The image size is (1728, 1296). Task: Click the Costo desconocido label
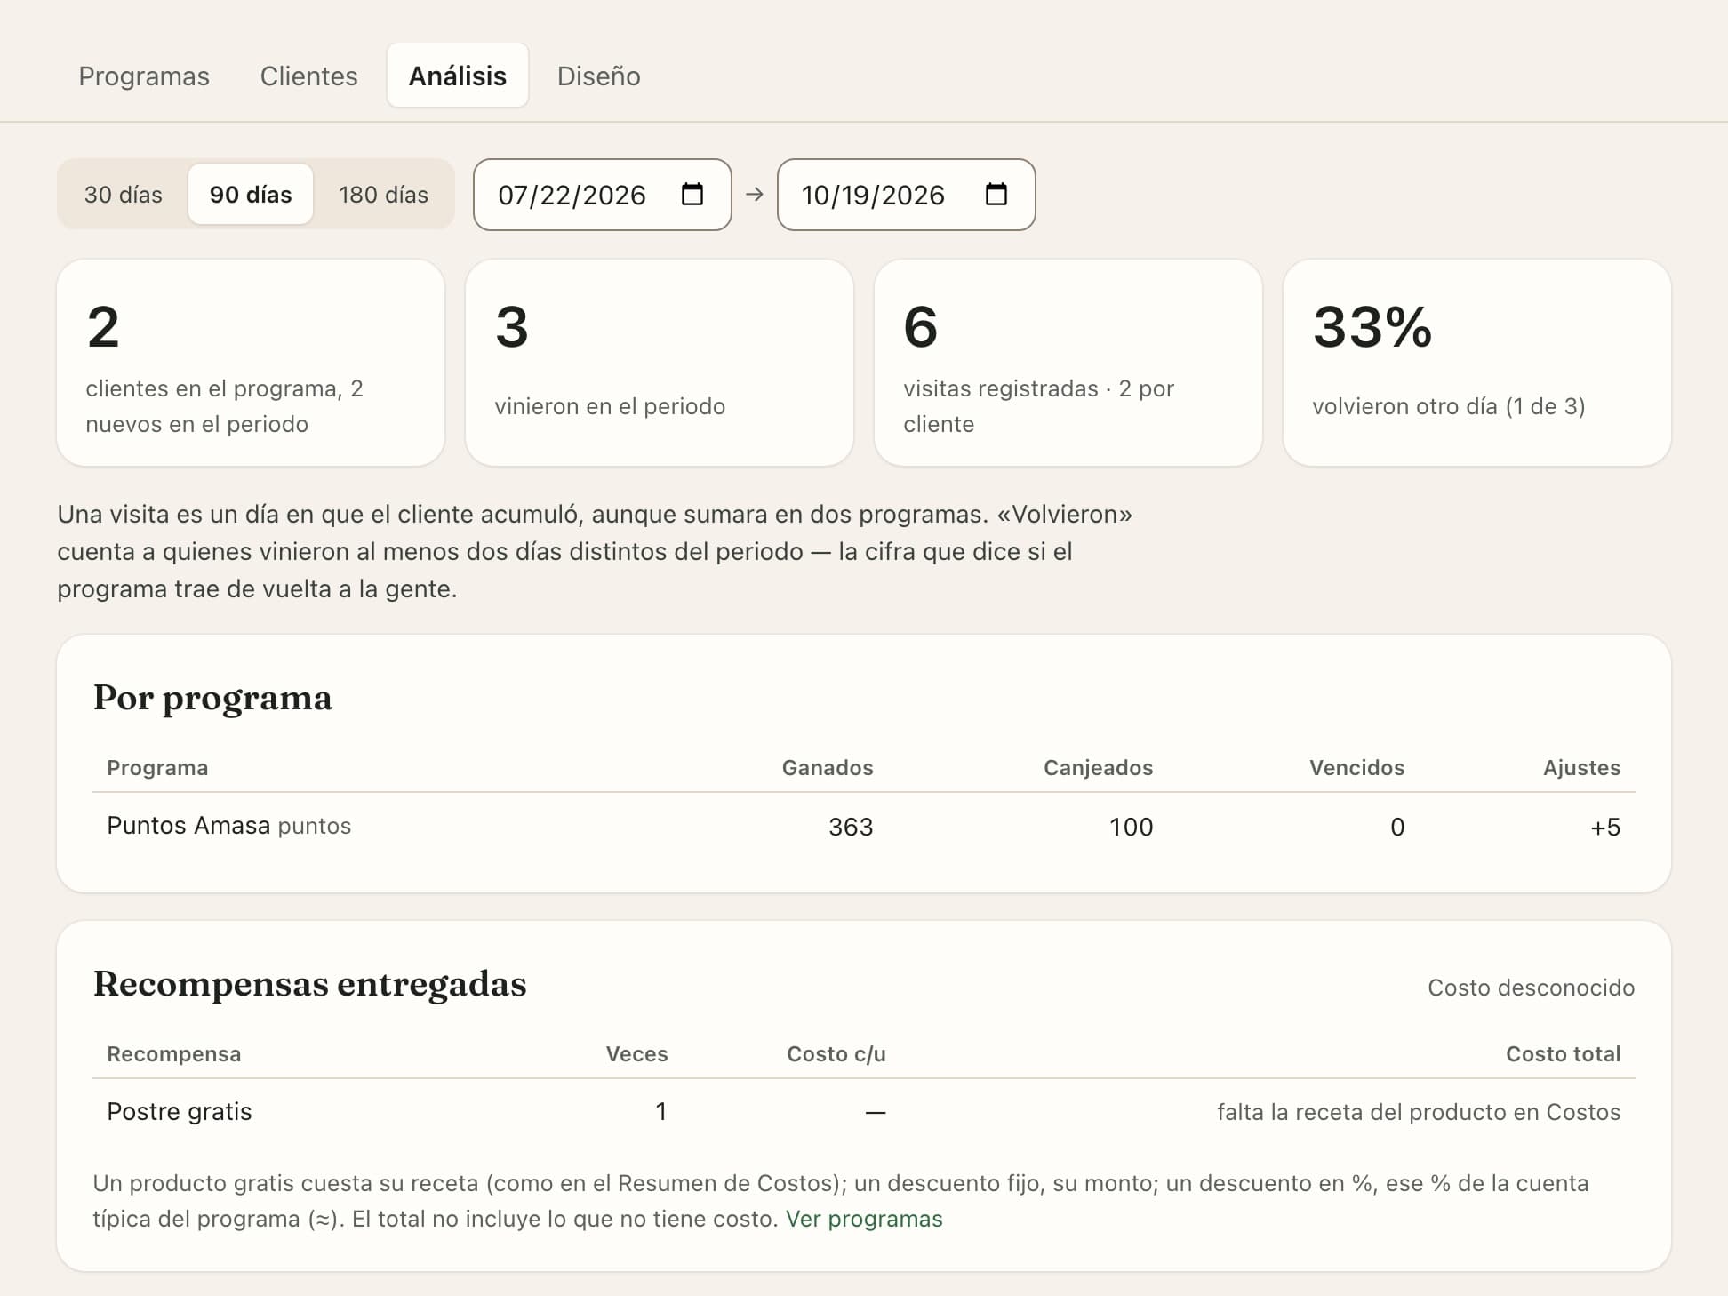1531,988
